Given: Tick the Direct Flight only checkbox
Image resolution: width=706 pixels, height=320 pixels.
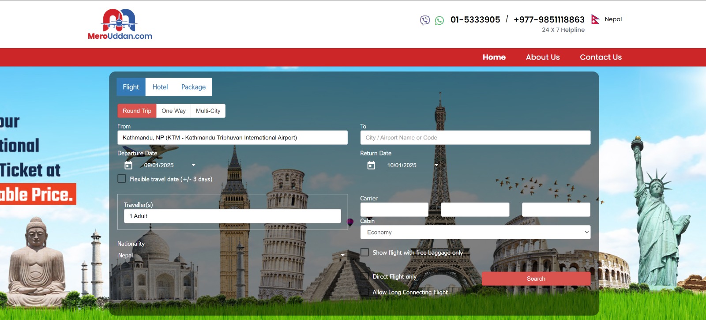Looking at the screenshot, I should point(365,276).
